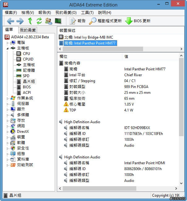
Task: Click the AIDA64 title bar logo icon
Action: (x=6, y=5)
